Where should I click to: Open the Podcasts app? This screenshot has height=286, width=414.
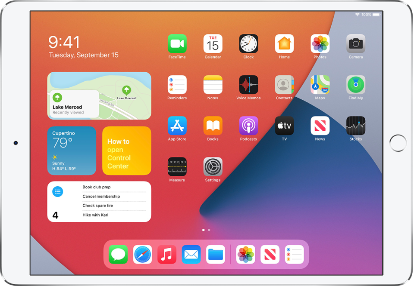248,126
